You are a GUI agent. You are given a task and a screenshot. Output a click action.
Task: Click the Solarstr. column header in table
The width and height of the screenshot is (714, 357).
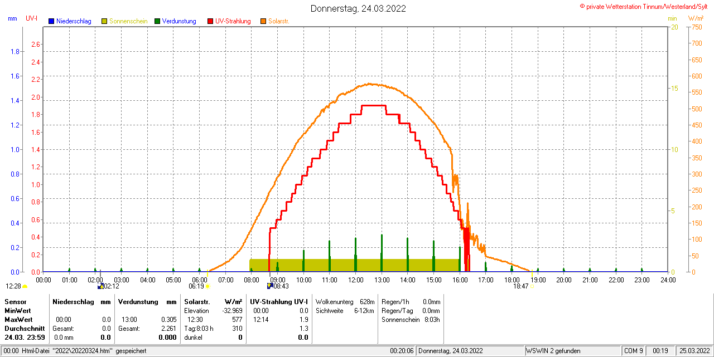pyautogui.click(x=197, y=301)
